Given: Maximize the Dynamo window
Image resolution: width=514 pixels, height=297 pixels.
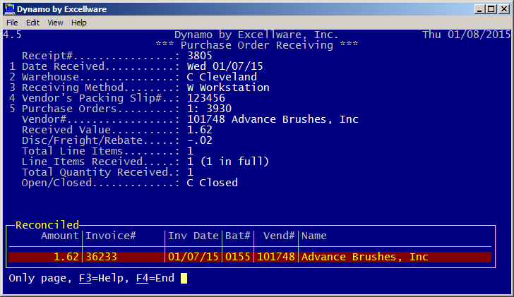Looking at the screenshot, I should [491, 9].
